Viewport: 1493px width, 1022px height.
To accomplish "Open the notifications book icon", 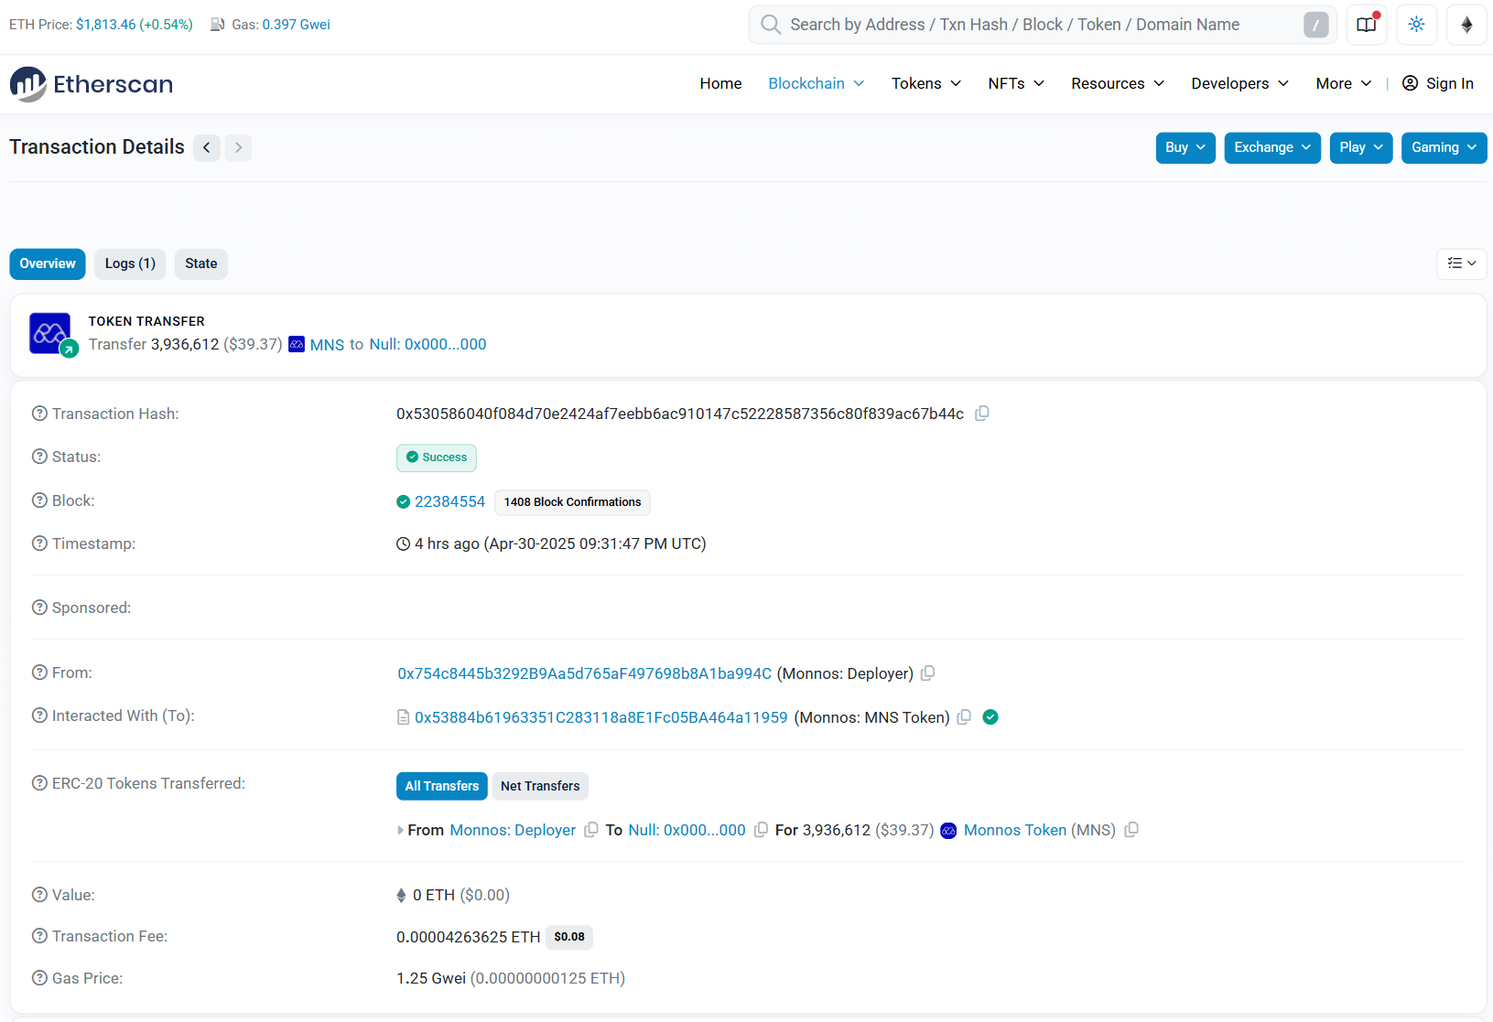I will 1367,25.
